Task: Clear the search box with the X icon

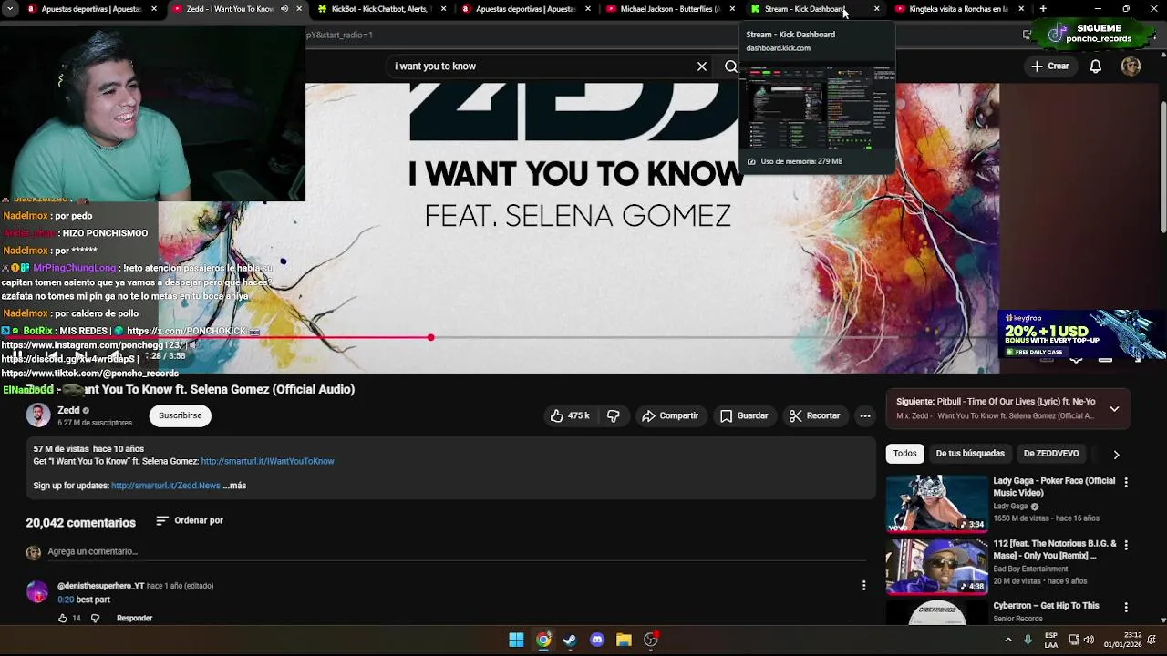Action: pyautogui.click(x=702, y=67)
